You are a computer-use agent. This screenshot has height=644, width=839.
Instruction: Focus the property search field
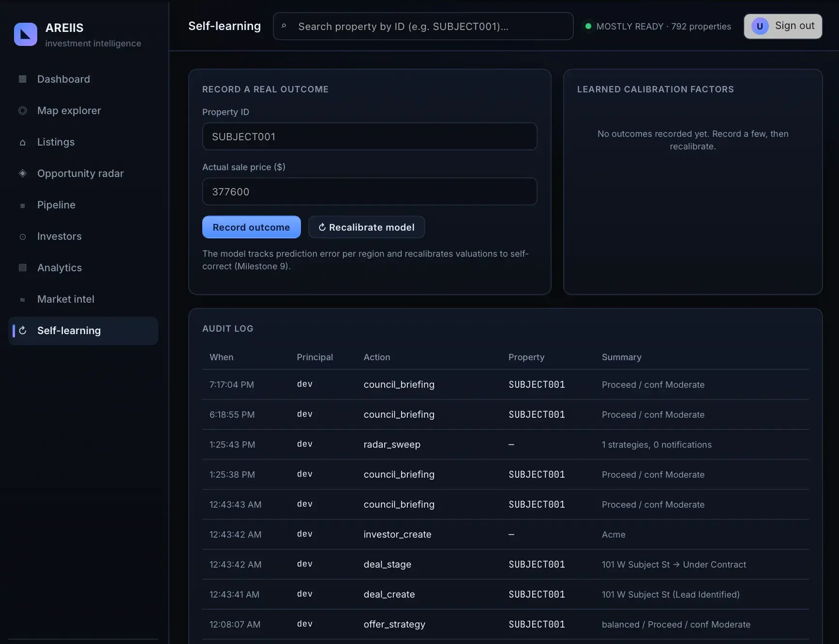423,26
